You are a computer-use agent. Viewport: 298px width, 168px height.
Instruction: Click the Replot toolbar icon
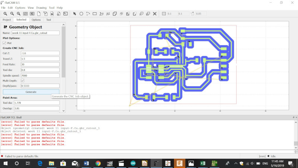point(32,14)
